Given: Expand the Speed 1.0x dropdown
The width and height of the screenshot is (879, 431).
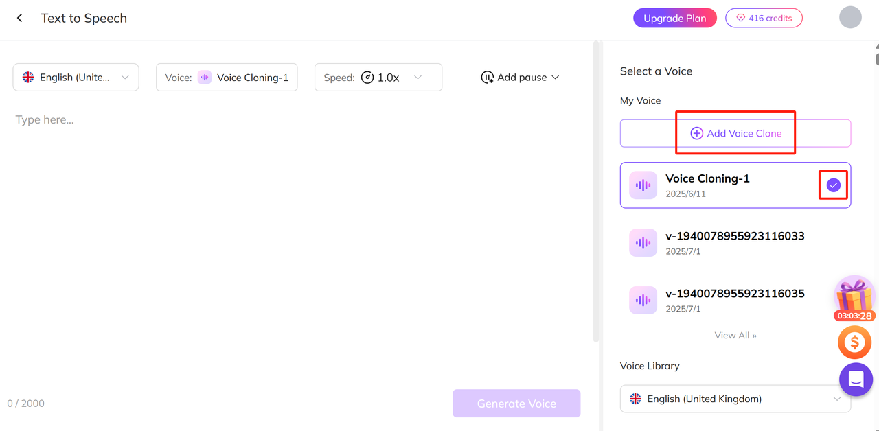Looking at the screenshot, I should 378,78.
